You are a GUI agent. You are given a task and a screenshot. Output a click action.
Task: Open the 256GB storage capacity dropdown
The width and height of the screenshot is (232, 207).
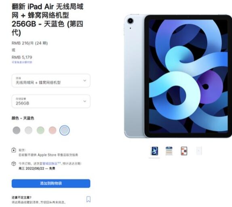tap(51, 101)
